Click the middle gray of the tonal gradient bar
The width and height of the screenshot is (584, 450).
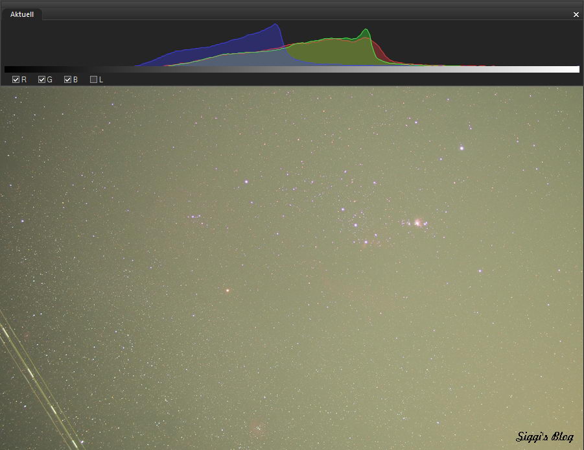click(x=292, y=69)
